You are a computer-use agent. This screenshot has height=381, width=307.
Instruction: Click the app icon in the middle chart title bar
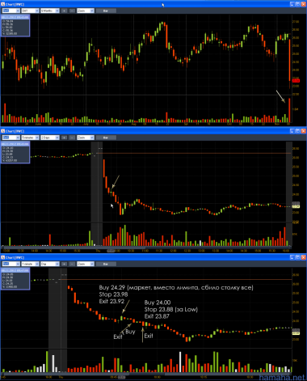(3, 131)
